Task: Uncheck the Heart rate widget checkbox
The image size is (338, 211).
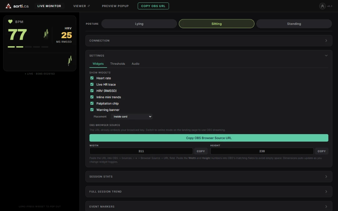Action: point(92,78)
